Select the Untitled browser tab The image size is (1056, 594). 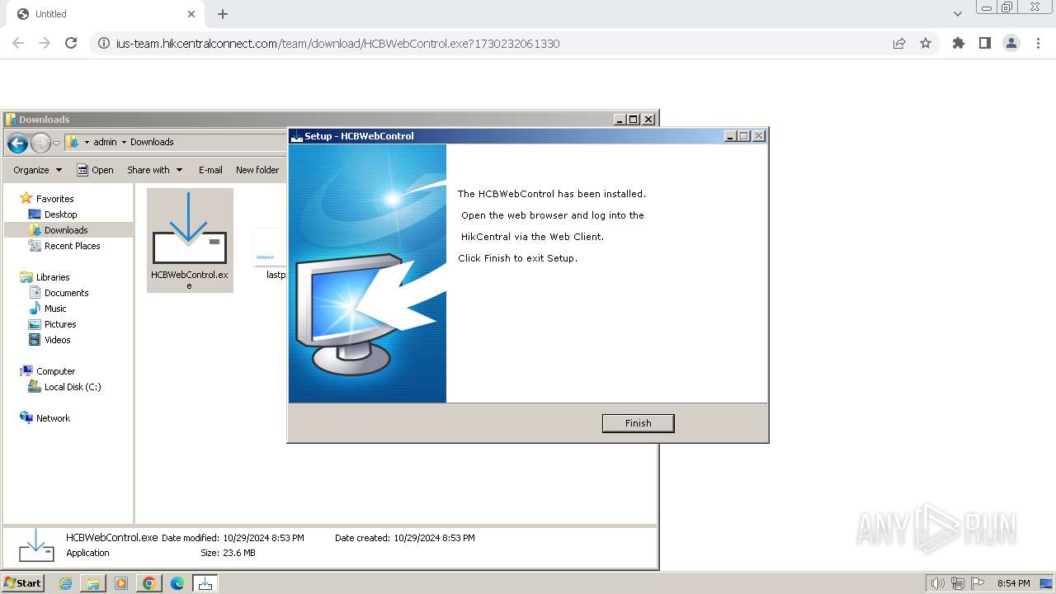click(x=105, y=14)
